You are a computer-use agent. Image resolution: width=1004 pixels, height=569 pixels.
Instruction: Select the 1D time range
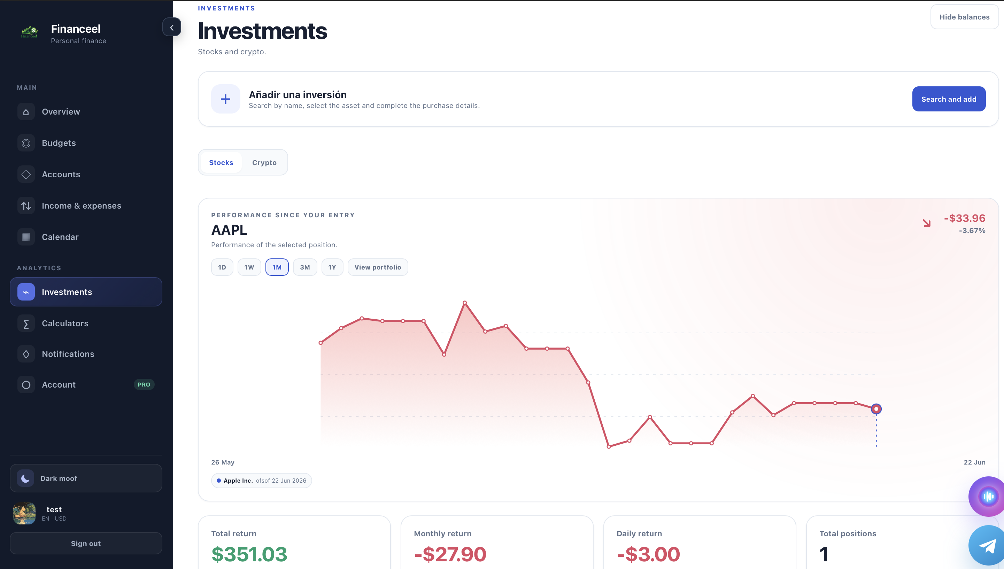222,267
